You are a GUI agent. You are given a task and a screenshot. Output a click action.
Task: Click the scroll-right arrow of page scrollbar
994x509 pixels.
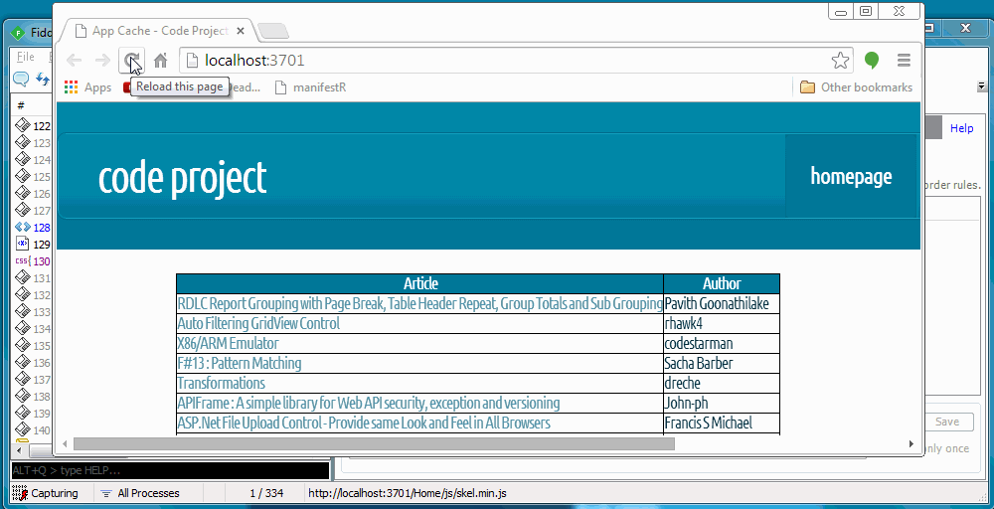911,443
